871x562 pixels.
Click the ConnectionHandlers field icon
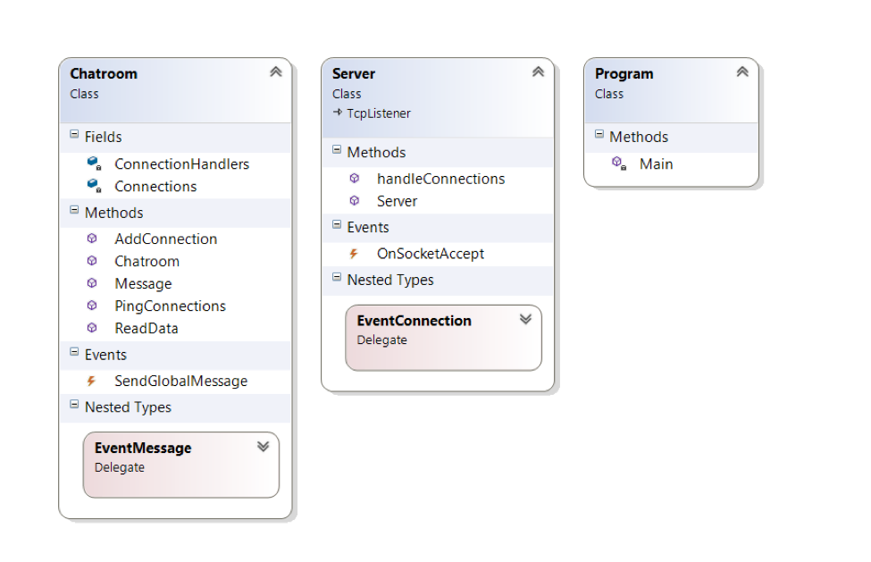[93, 164]
